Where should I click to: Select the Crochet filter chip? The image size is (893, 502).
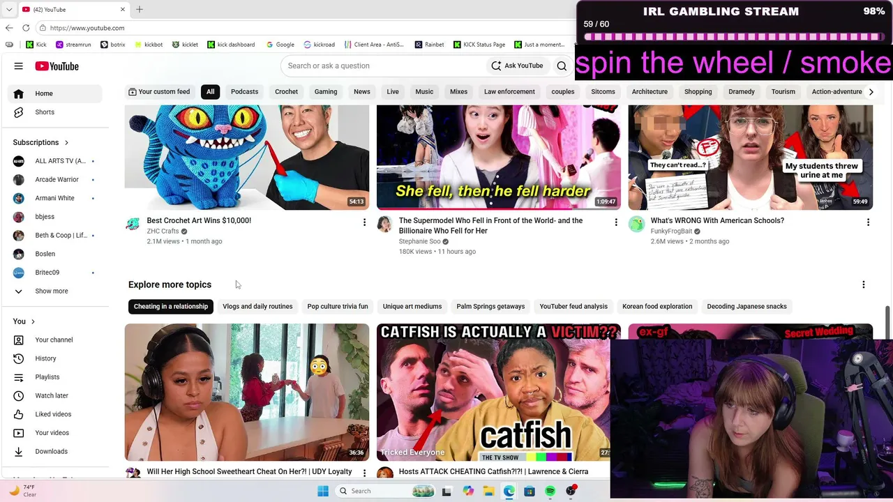pos(286,91)
